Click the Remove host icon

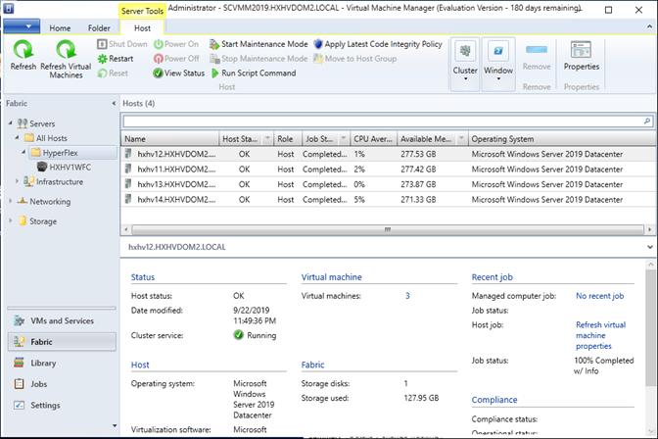coord(537,50)
